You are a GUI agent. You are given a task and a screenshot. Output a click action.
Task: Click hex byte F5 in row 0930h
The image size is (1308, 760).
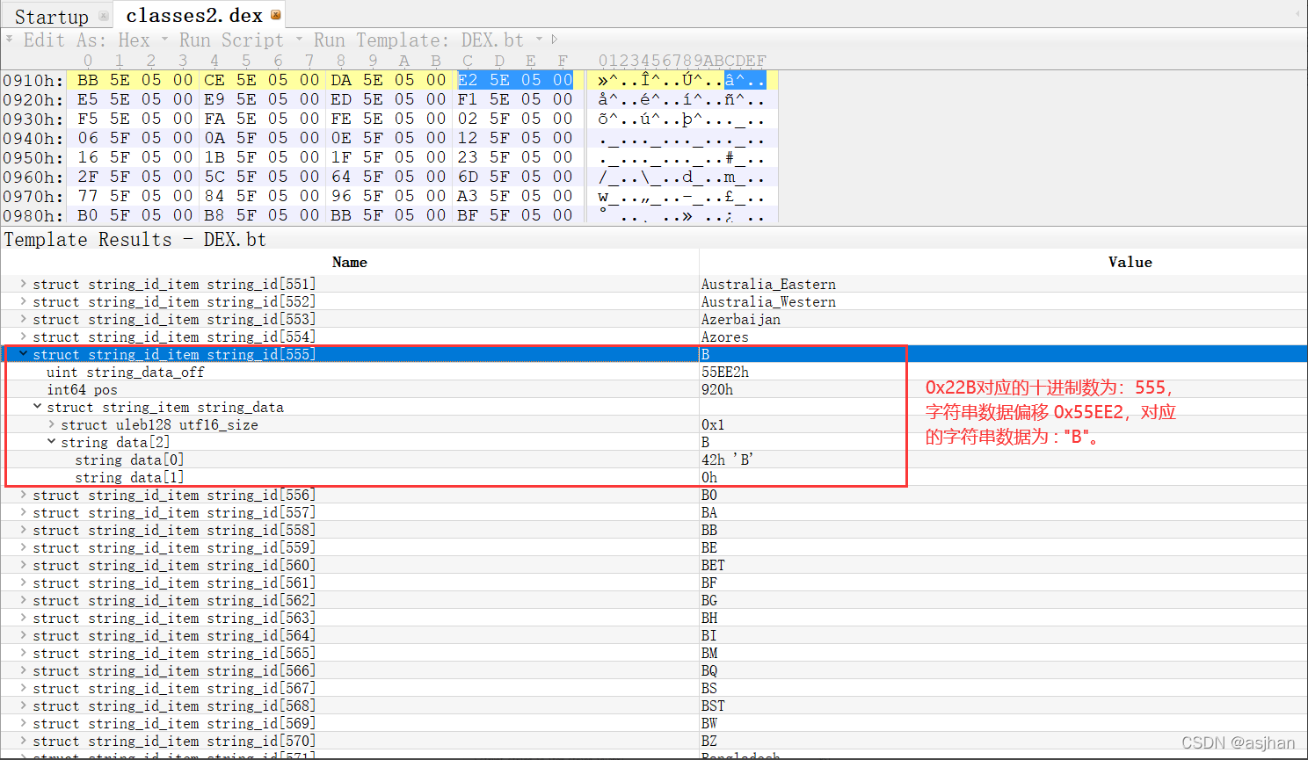[88, 119]
